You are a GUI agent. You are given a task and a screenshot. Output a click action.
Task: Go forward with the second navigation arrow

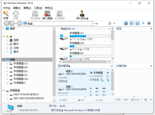click(x=12, y=23)
